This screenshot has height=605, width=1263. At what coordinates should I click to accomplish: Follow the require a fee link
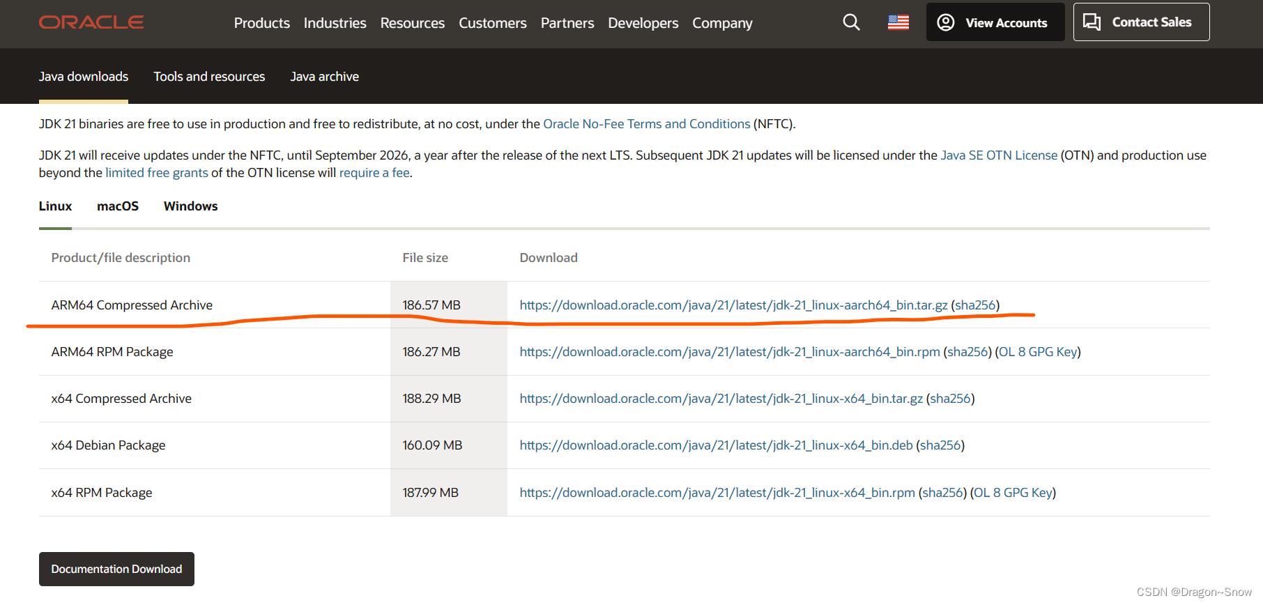coord(374,173)
